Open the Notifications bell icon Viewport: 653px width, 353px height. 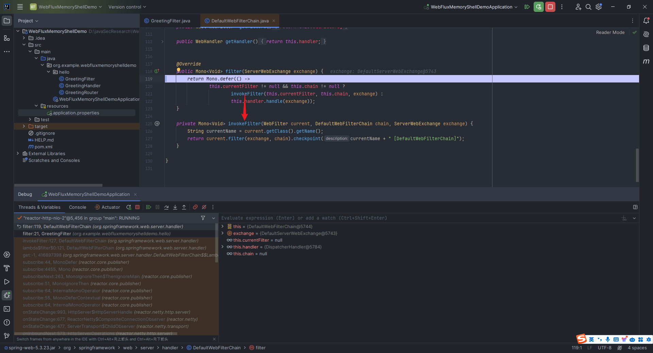tap(646, 21)
